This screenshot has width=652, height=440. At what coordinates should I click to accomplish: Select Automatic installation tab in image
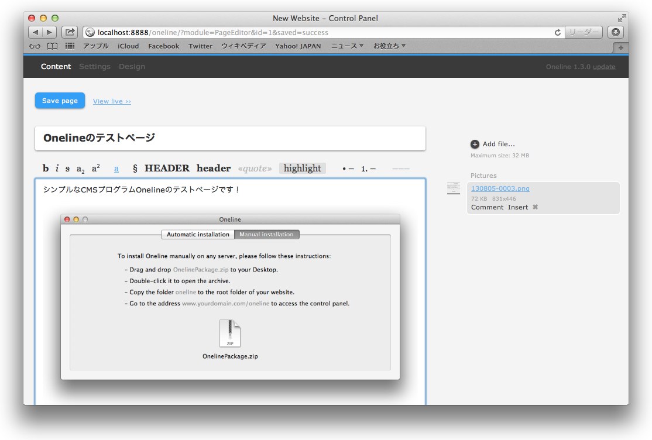(198, 234)
